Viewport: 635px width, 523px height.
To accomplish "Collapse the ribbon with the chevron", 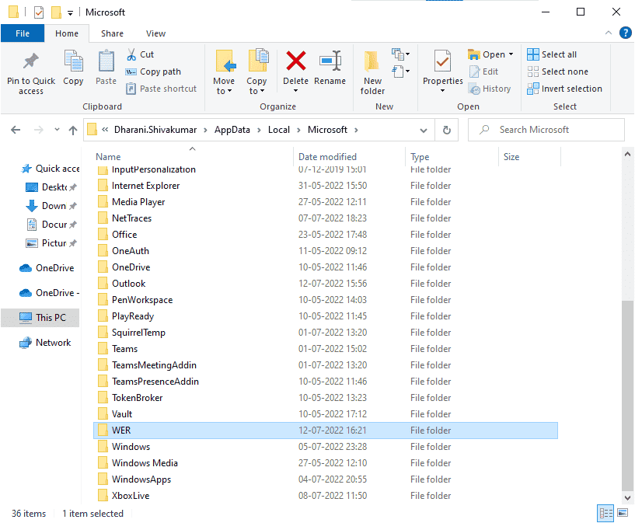I will coord(609,33).
